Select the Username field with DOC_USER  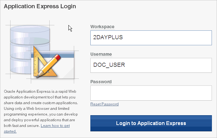(151, 65)
